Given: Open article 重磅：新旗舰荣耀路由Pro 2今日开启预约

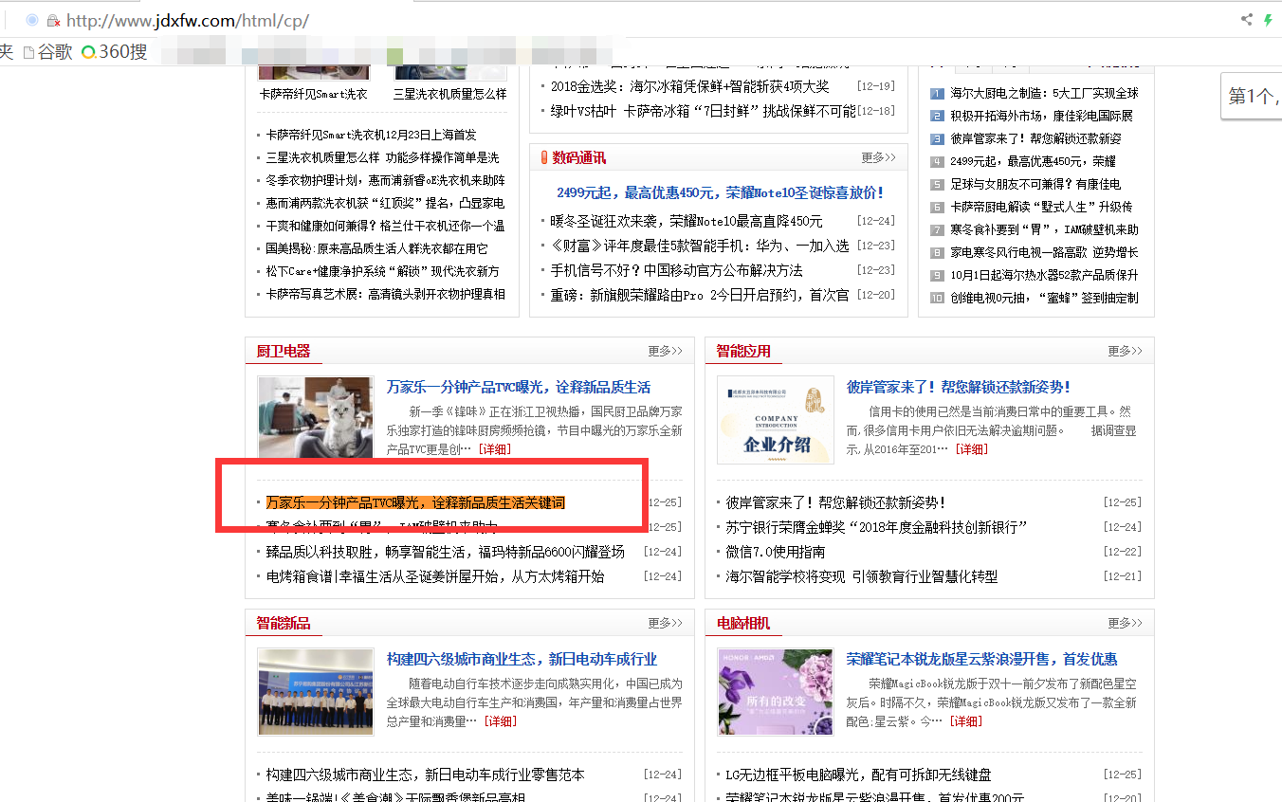Looking at the screenshot, I should tap(700, 295).
